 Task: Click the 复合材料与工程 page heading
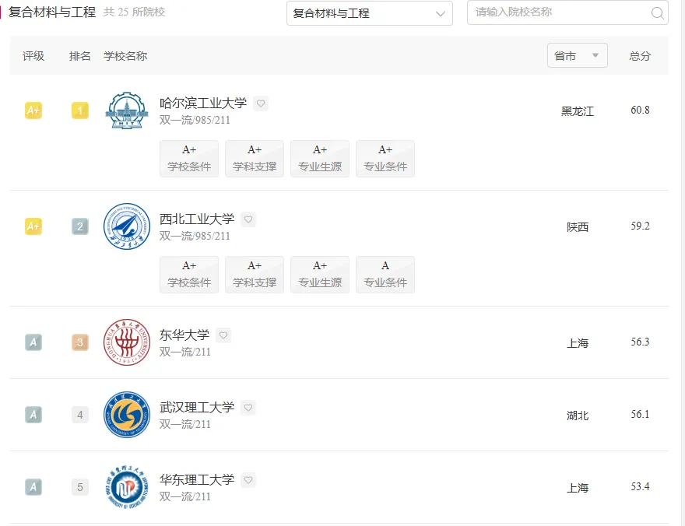pos(52,12)
